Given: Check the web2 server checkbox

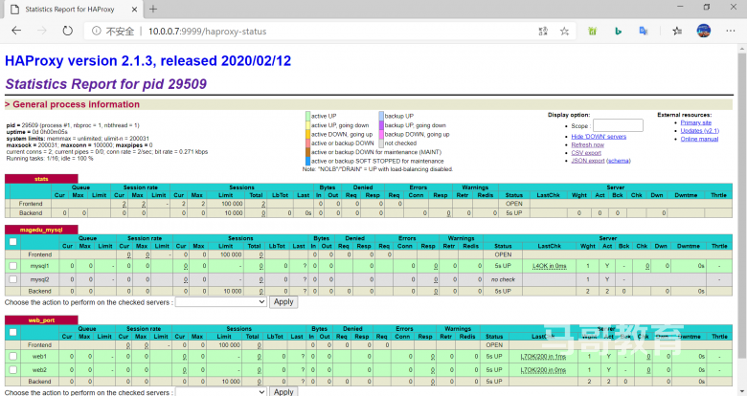Looking at the screenshot, I should (12, 370).
